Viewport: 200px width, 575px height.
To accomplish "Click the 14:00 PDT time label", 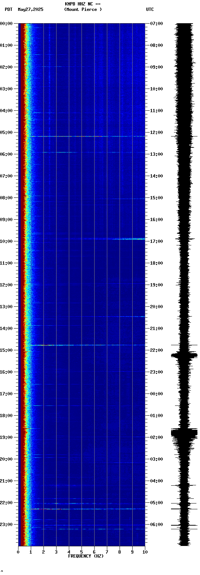I will [x=7, y=329].
